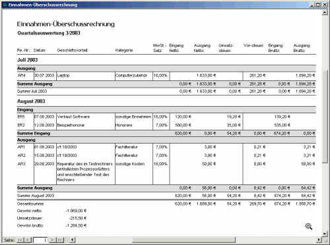Advance to the next report page
This screenshot has height=245, width=330.
pyautogui.click(x=52, y=240)
